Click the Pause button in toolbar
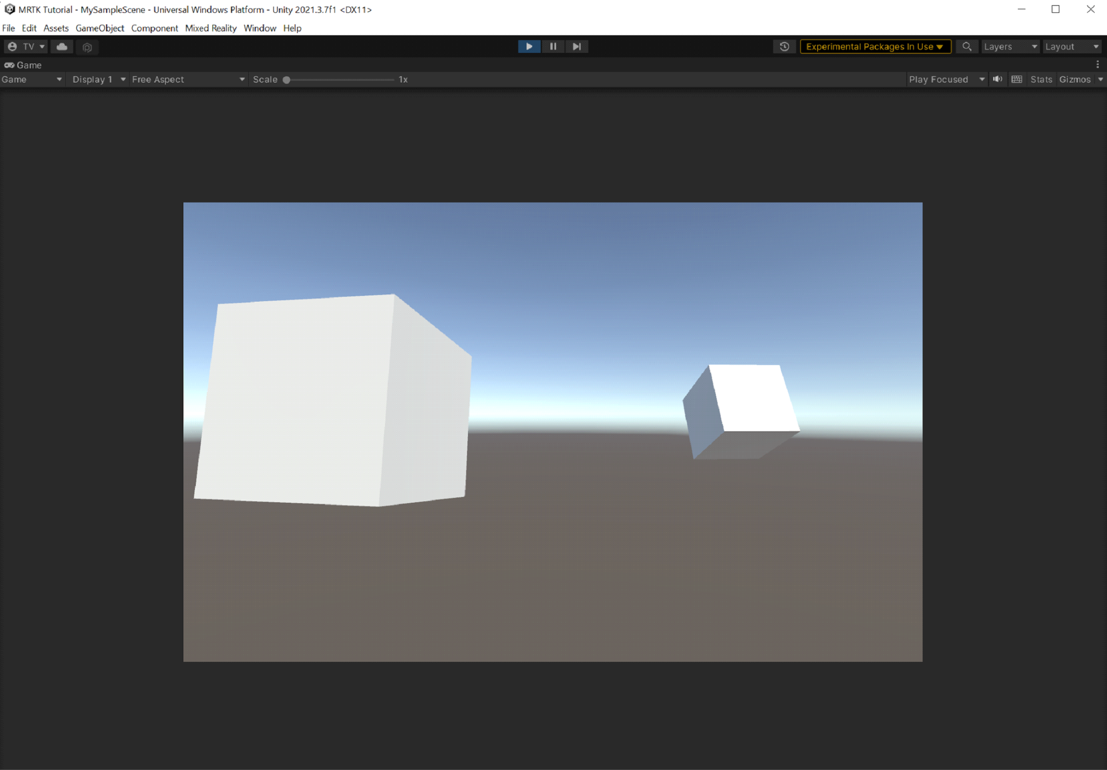Viewport: 1107px width, 770px height. tap(553, 45)
